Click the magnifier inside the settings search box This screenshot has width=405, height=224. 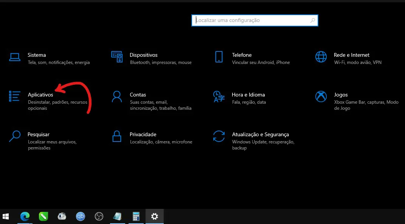(x=312, y=20)
